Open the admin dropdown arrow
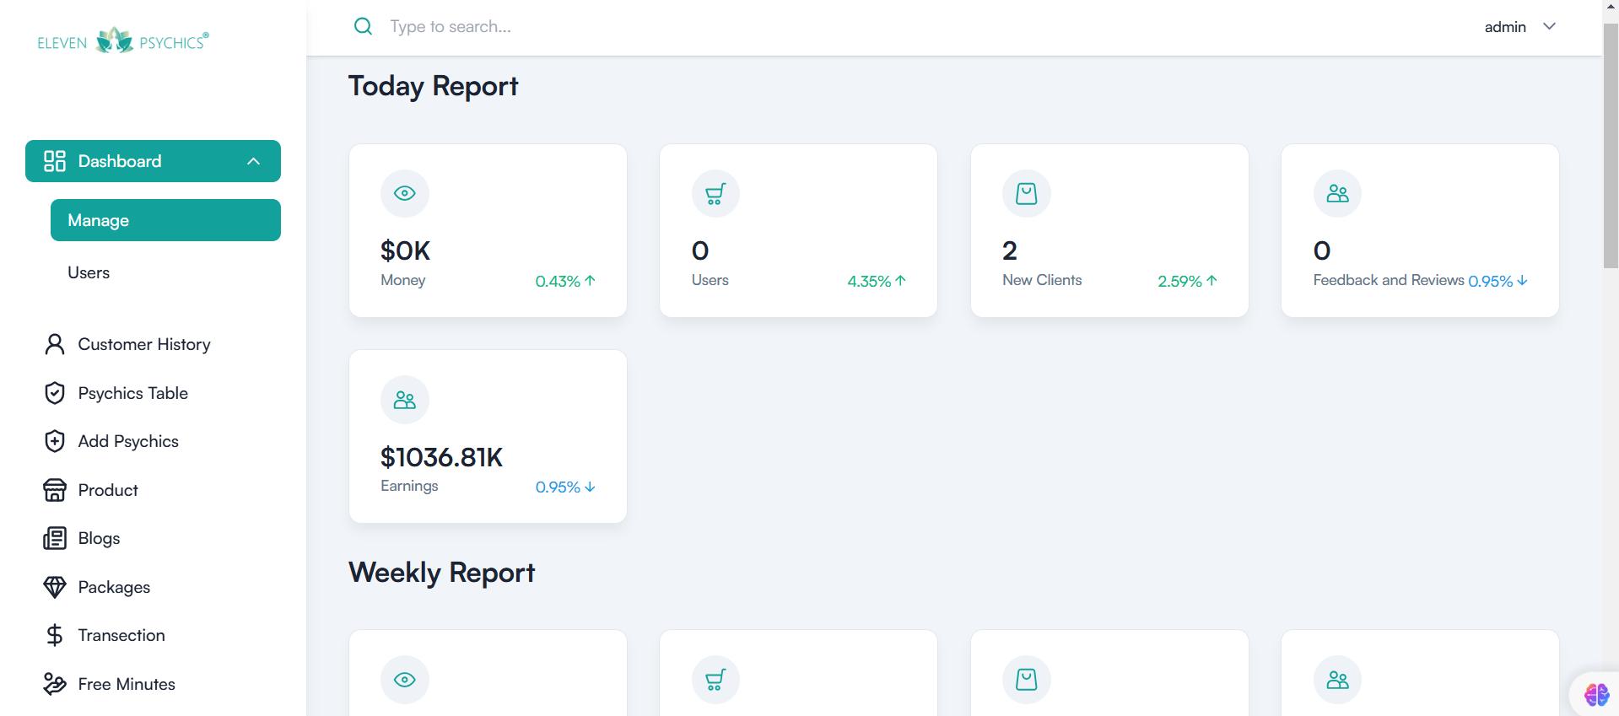The image size is (1619, 716). pyautogui.click(x=1549, y=26)
